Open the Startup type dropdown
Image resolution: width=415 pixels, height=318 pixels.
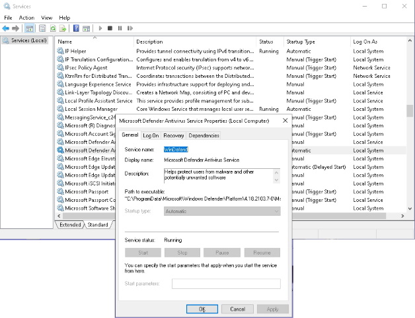coord(202,211)
